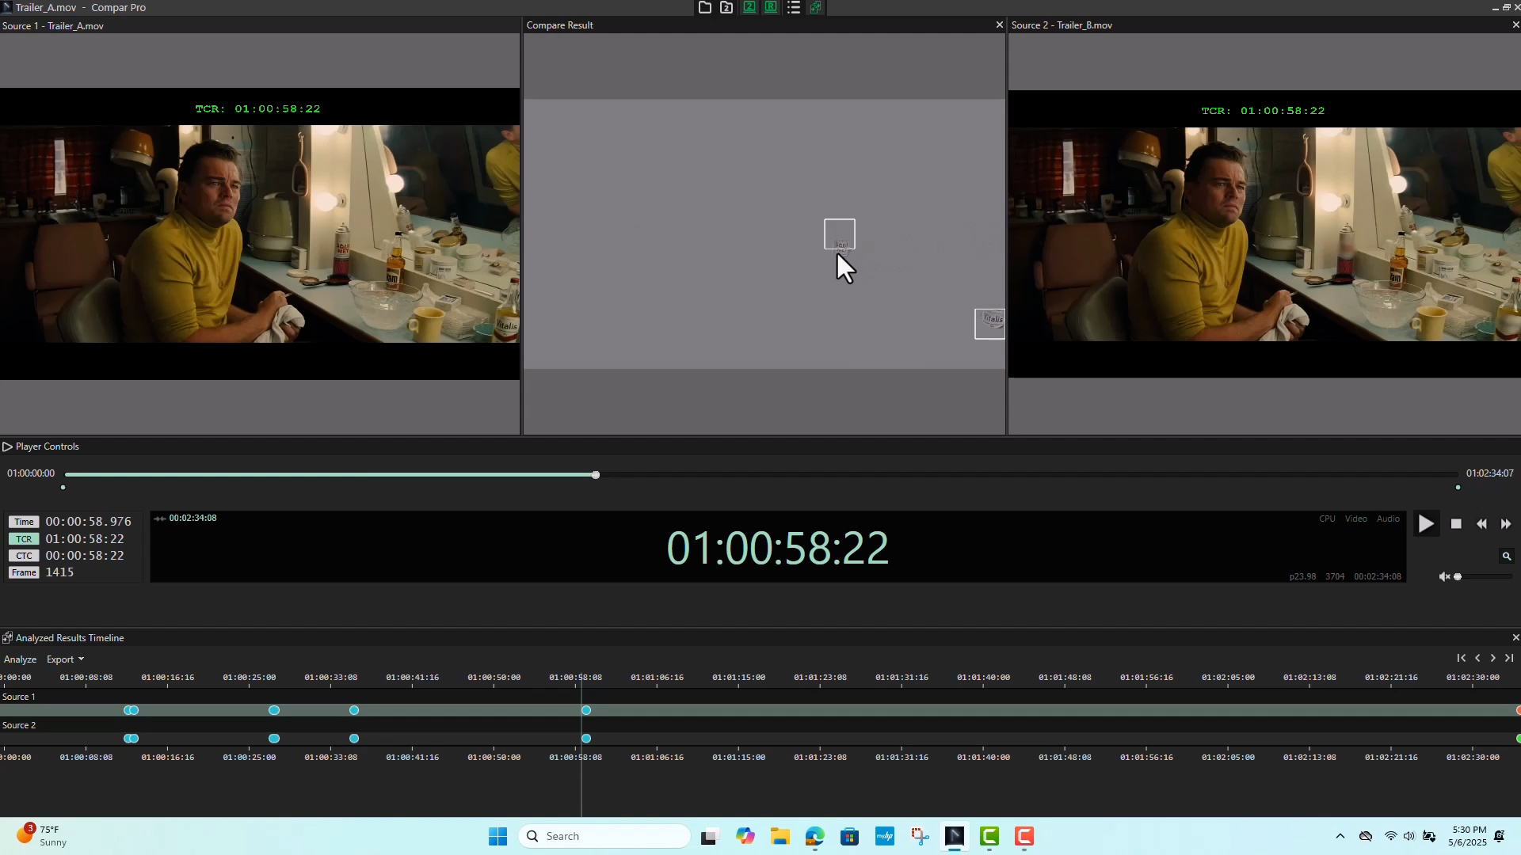
Task: Click the Analyze menu item
Action: [x=20, y=659]
